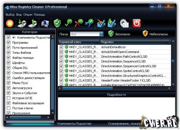Sort by Корневой ключ column header

[x=79, y=42]
